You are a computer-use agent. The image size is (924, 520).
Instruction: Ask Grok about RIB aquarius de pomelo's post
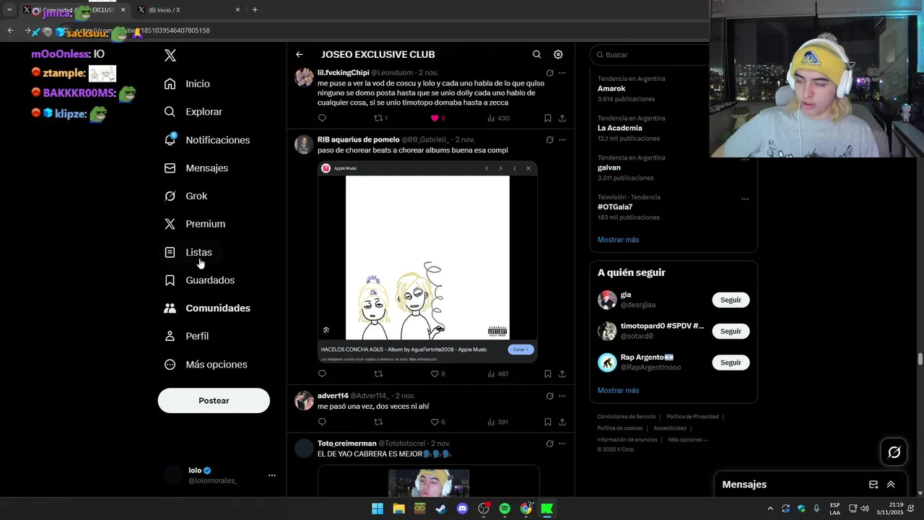549,139
